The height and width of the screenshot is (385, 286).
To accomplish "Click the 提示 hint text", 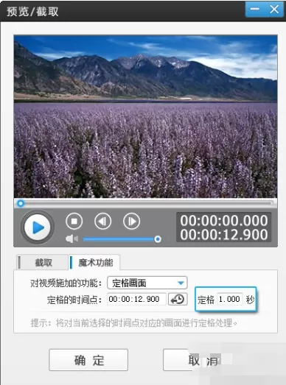I will 134,322.
